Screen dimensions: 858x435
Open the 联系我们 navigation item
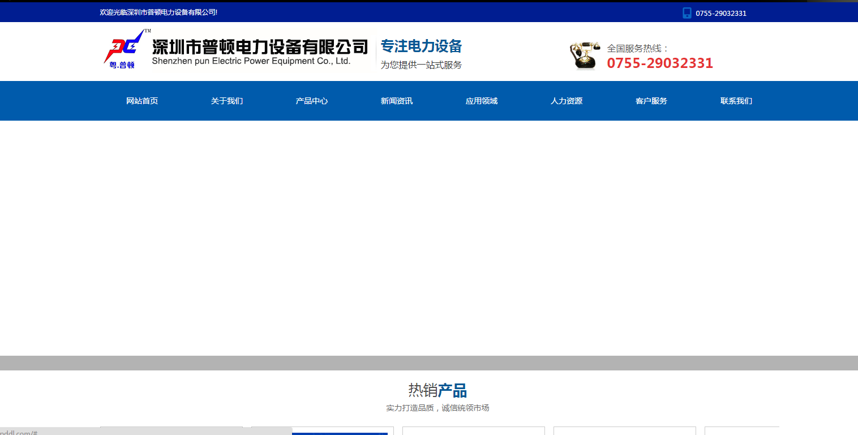click(736, 101)
